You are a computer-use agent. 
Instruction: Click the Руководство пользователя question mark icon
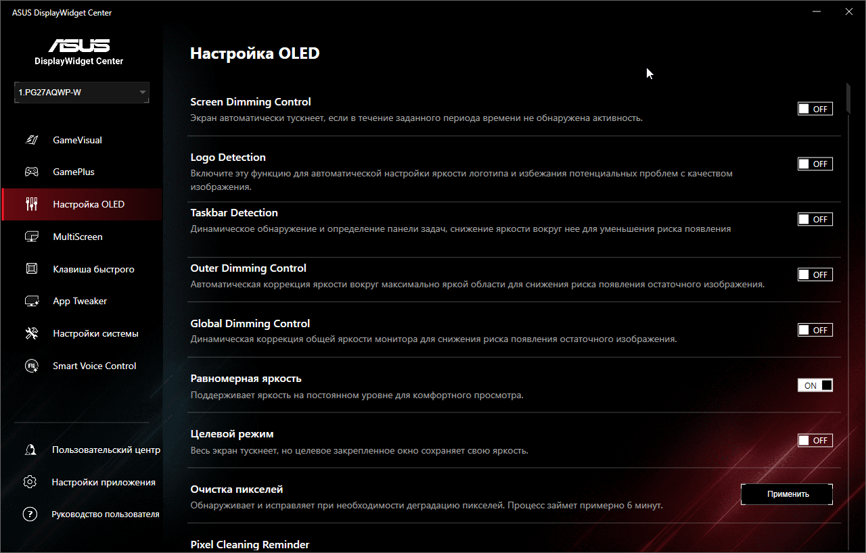(30, 514)
